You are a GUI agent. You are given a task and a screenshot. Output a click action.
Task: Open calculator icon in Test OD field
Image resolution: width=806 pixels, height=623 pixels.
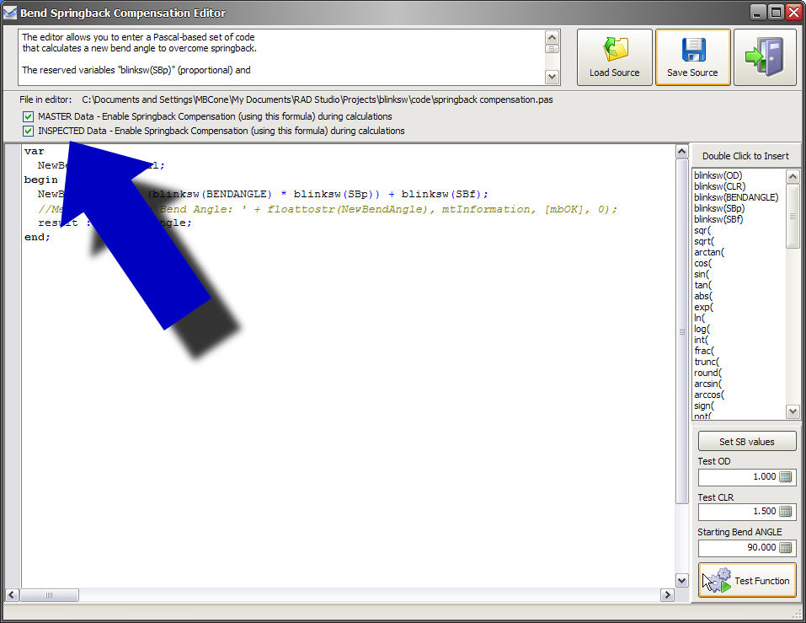pos(786,477)
